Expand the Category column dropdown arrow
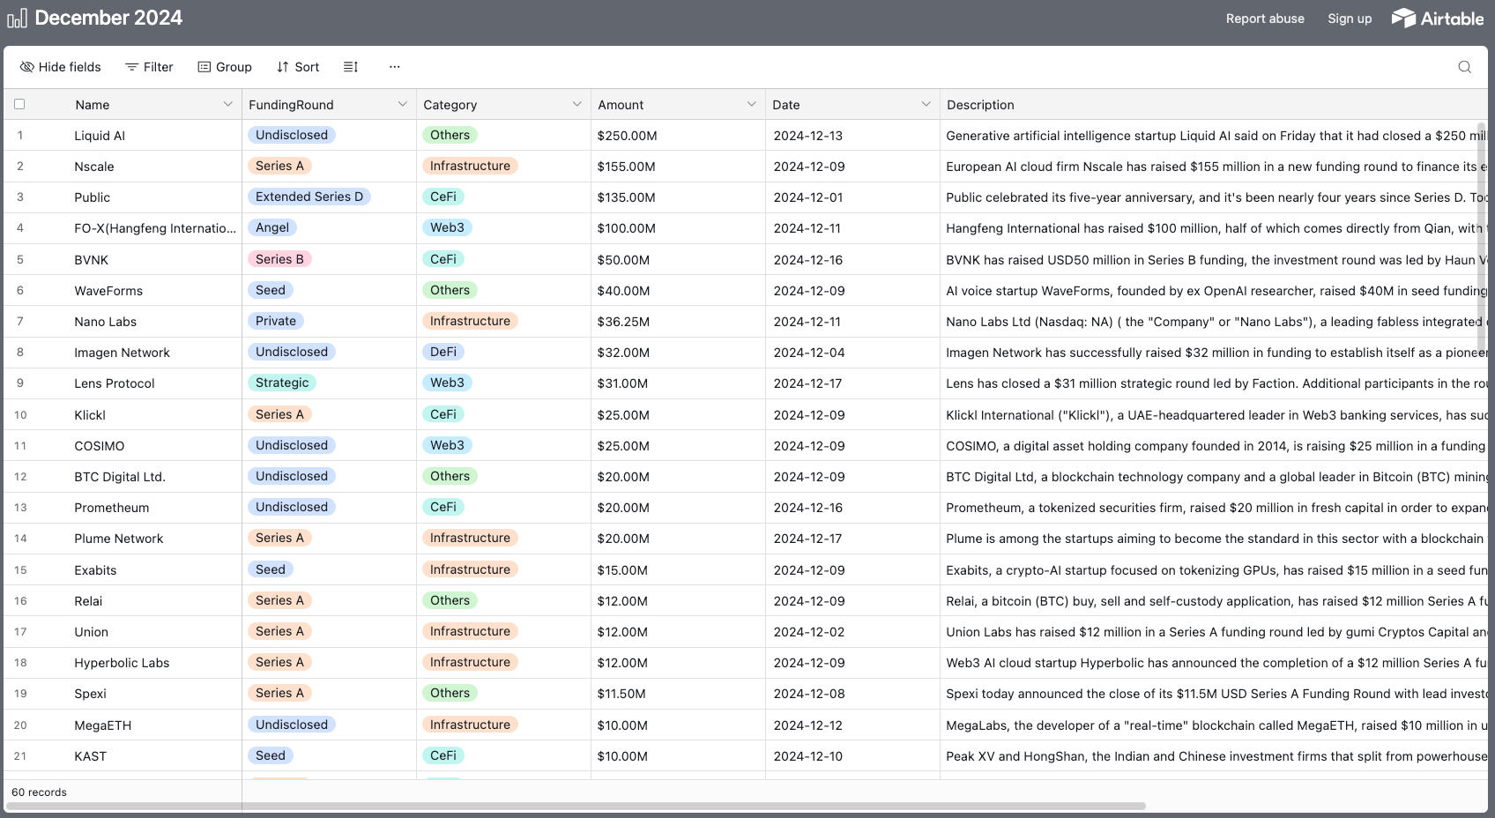 coord(576,104)
